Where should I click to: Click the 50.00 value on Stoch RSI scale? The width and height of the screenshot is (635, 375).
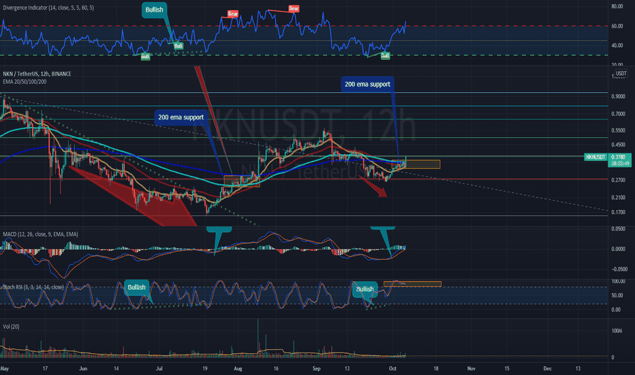(x=617, y=295)
